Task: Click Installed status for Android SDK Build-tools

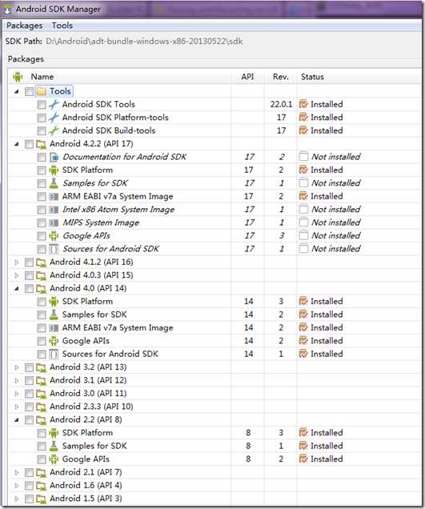Action: [x=327, y=130]
